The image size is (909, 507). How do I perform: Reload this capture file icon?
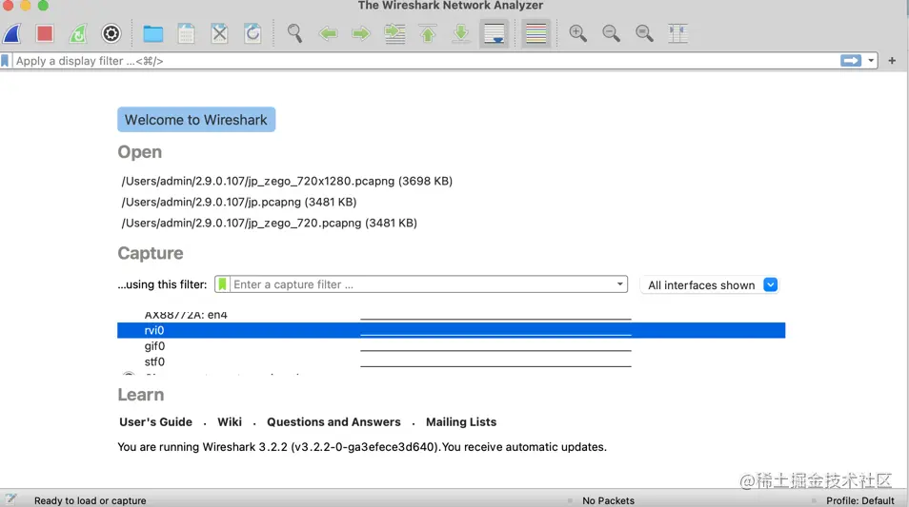tap(252, 33)
